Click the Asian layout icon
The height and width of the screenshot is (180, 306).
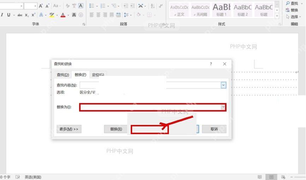[141, 6]
